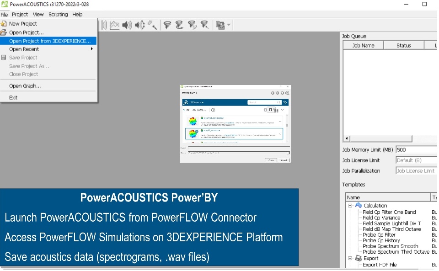439x271 pixels.
Task: Click the highlighted second result's gear thumbnail
Action: click(x=193, y=133)
